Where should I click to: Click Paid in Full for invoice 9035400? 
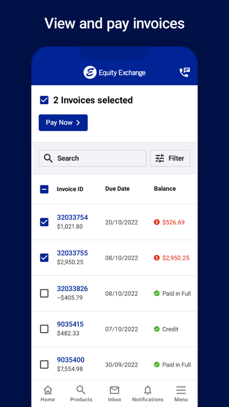176,365
